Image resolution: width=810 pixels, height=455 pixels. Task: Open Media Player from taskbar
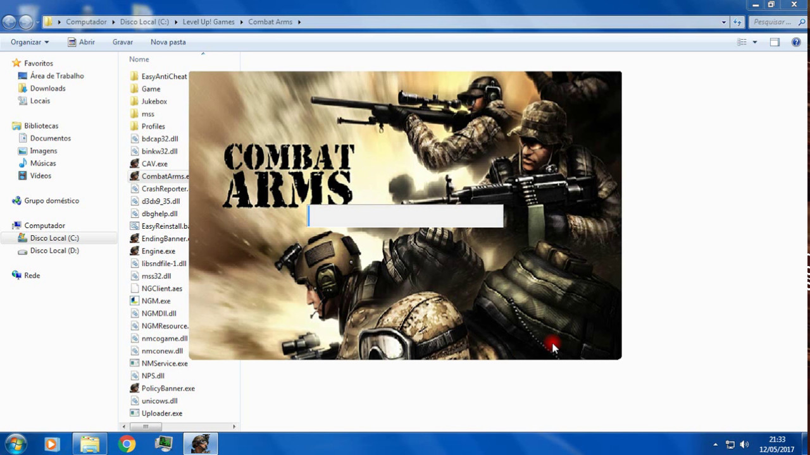click(x=52, y=444)
